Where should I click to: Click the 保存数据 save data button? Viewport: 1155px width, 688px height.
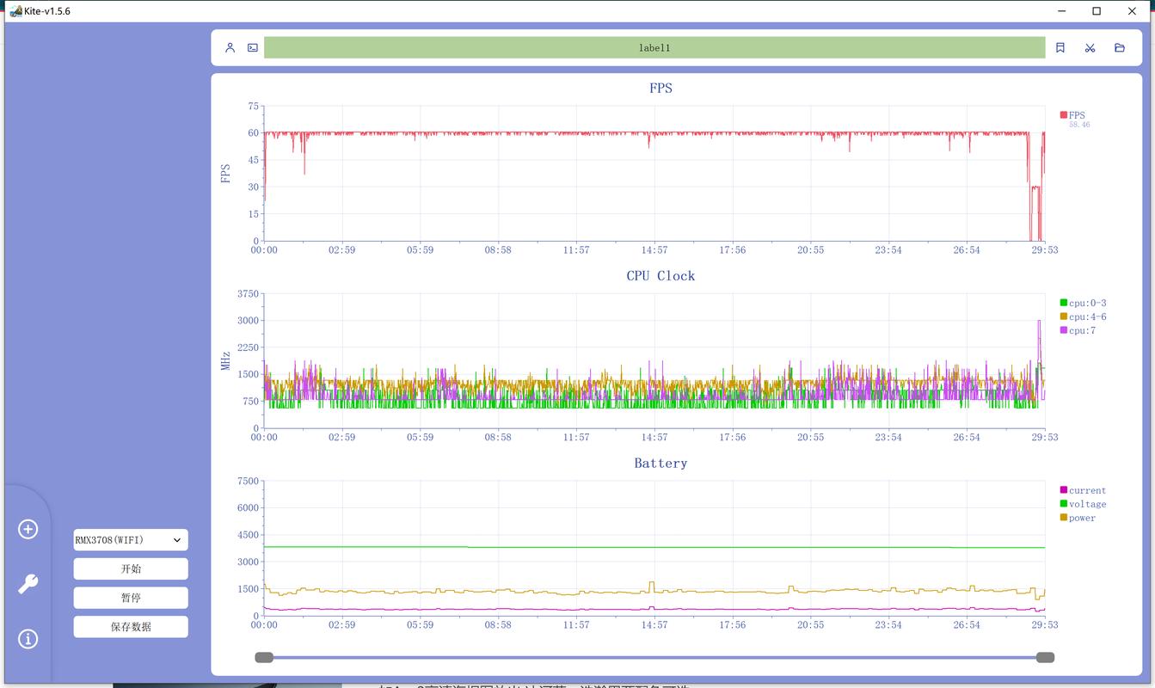pyautogui.click(x=131, y=627)
